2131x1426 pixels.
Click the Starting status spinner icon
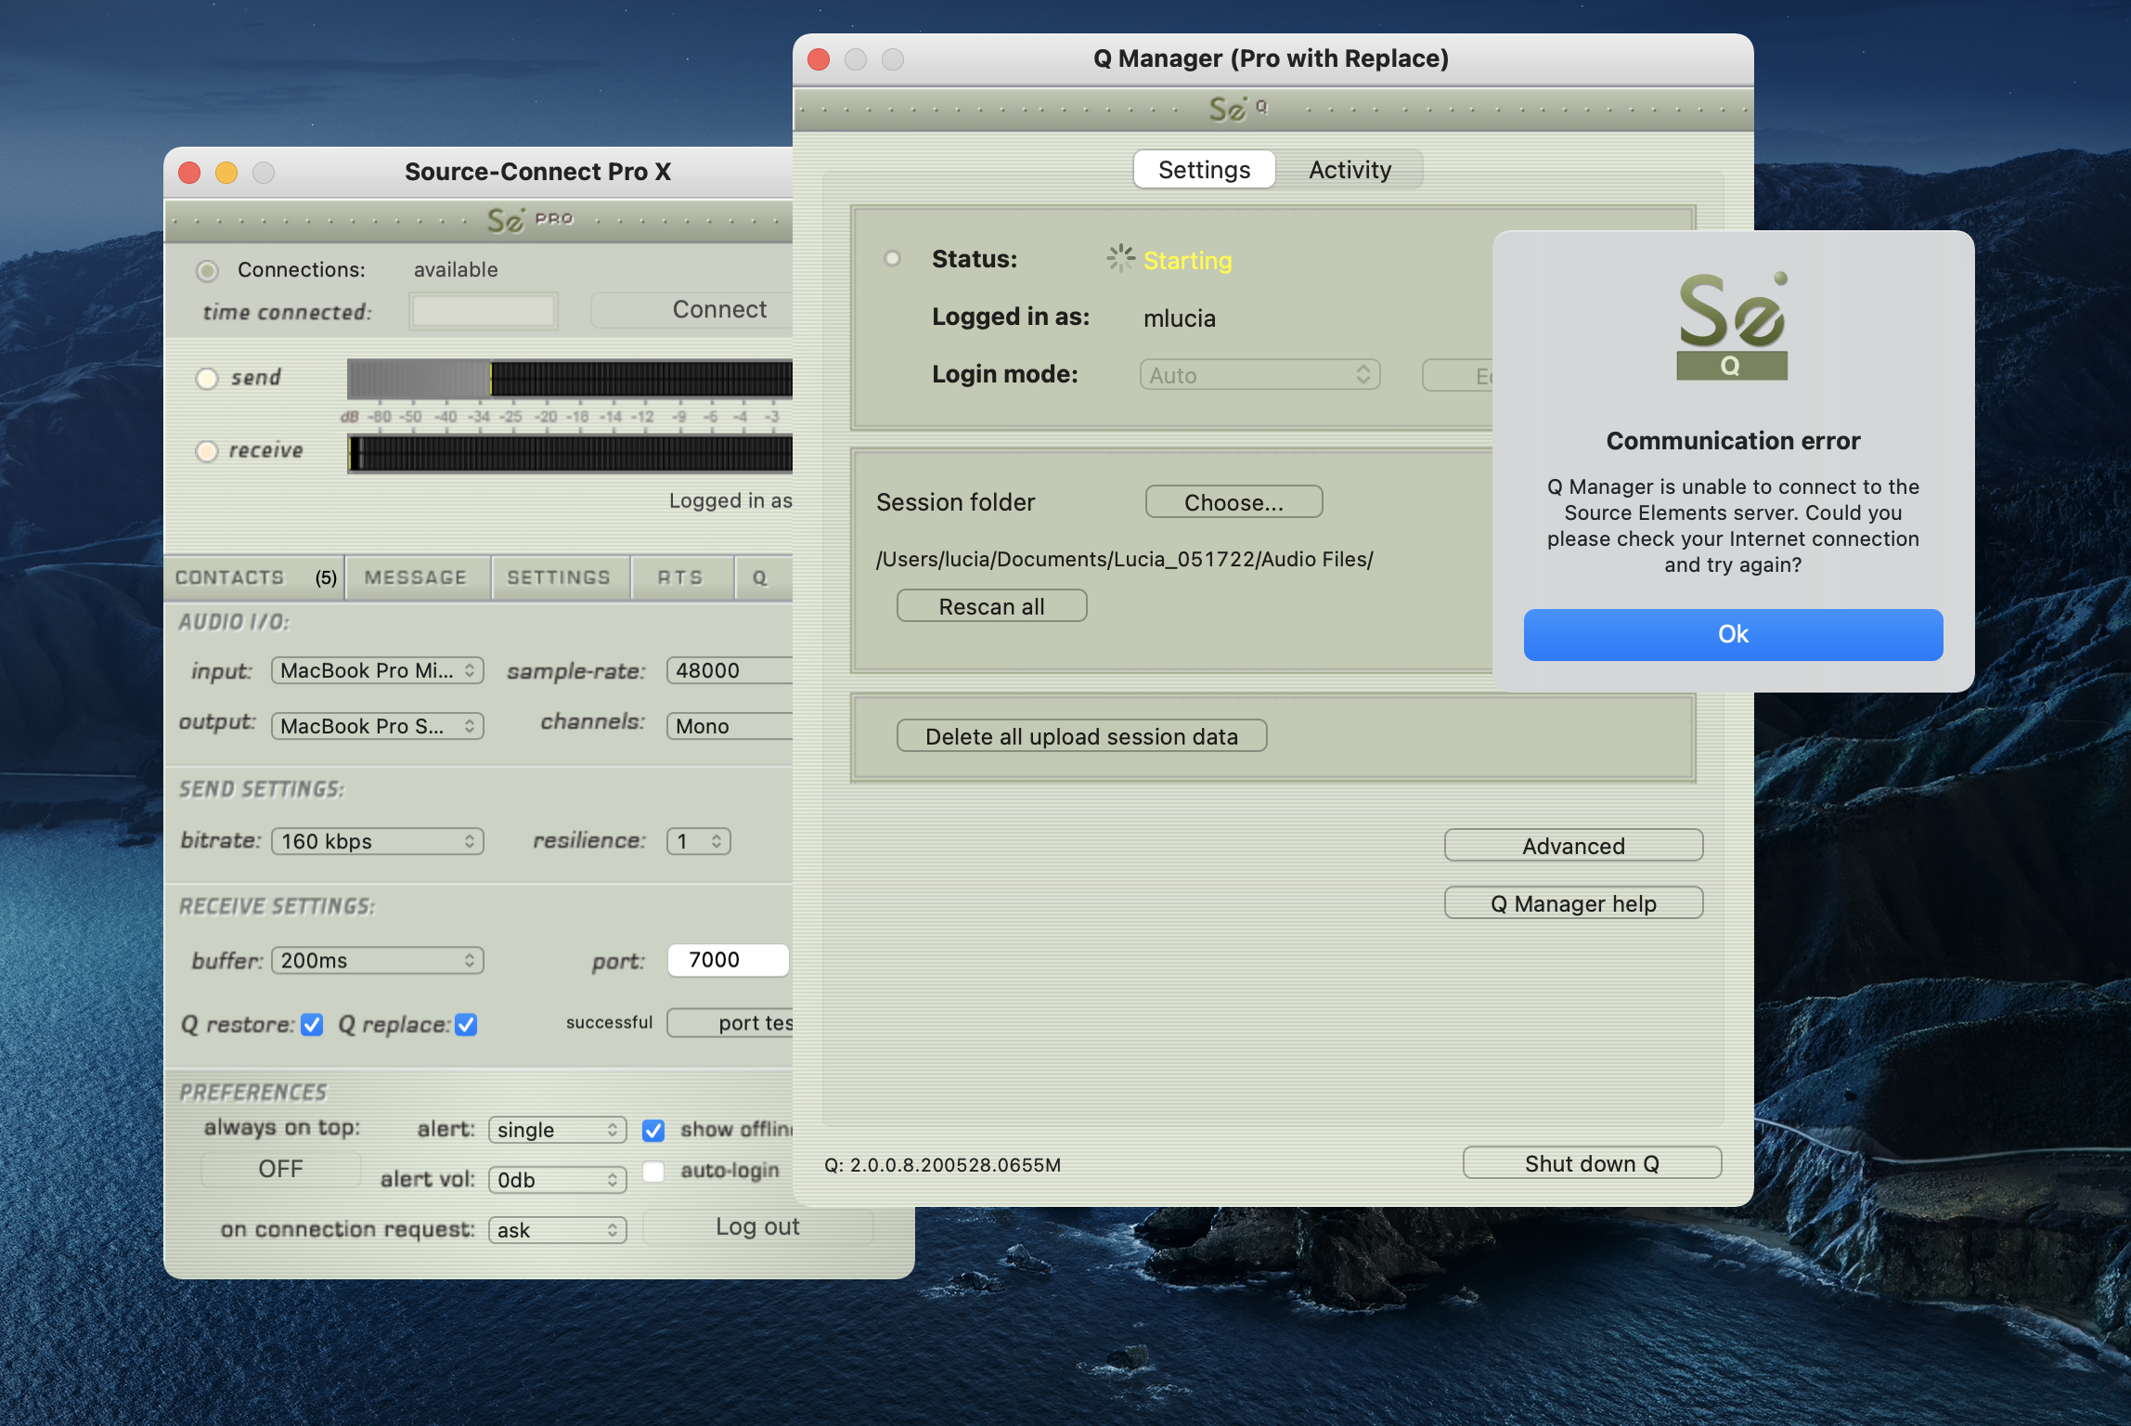(1120, 259)
